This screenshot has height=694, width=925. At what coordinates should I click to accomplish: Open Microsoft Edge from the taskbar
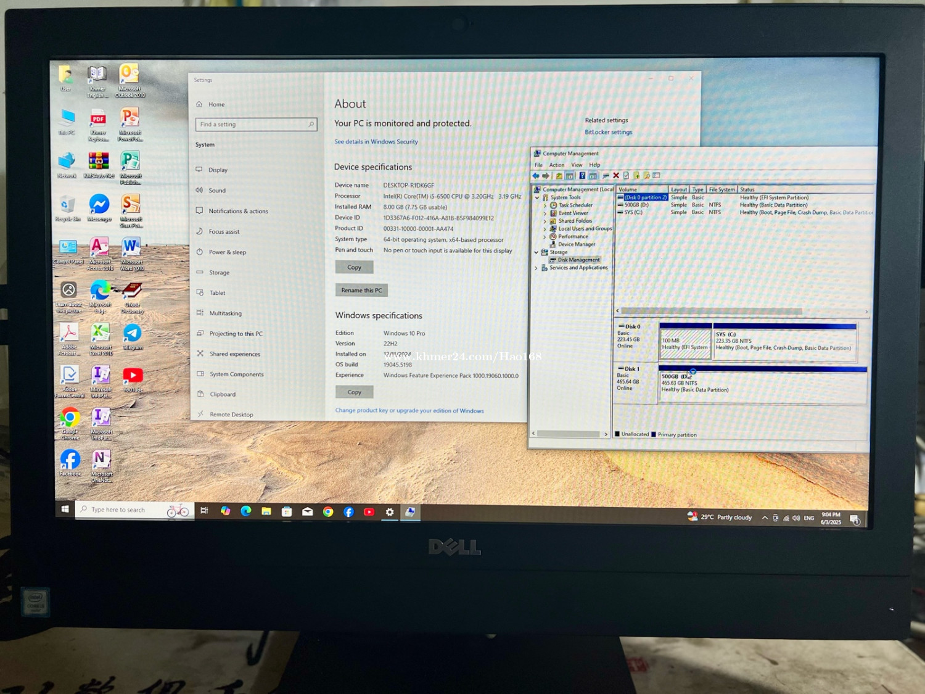[x=245, y=511]
